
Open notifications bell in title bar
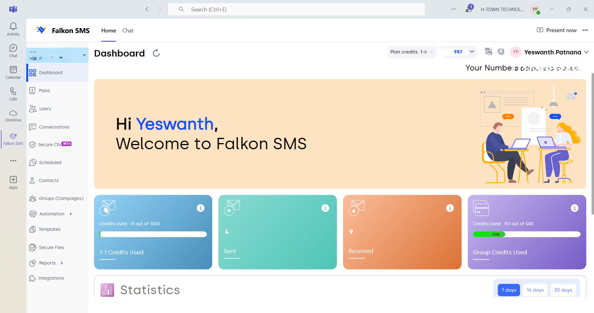468,10
